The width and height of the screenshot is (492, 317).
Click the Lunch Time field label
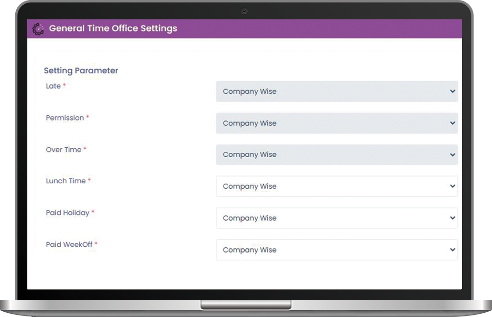point(66,181)
